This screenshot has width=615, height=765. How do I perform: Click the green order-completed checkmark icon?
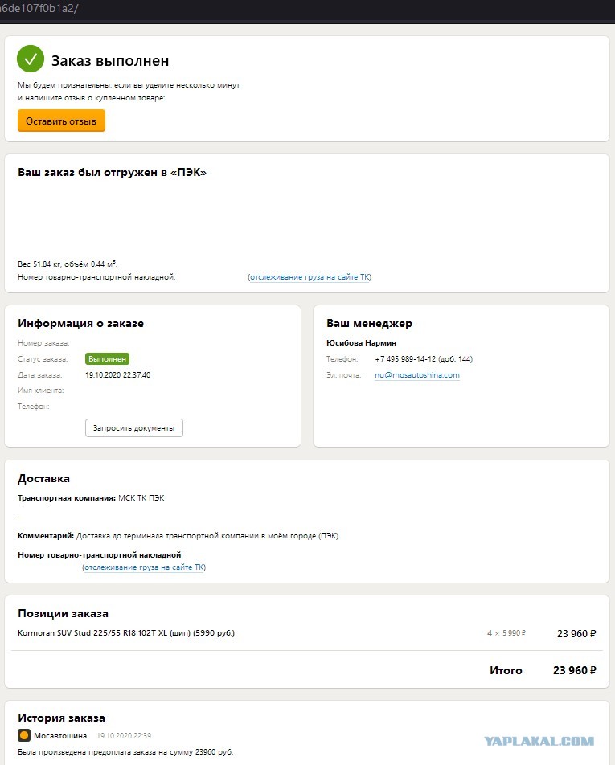pyautogui.click(x=31, y=59)
